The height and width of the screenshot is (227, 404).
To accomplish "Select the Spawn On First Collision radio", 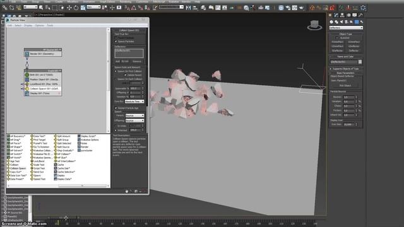I will [x=116, y=71].
